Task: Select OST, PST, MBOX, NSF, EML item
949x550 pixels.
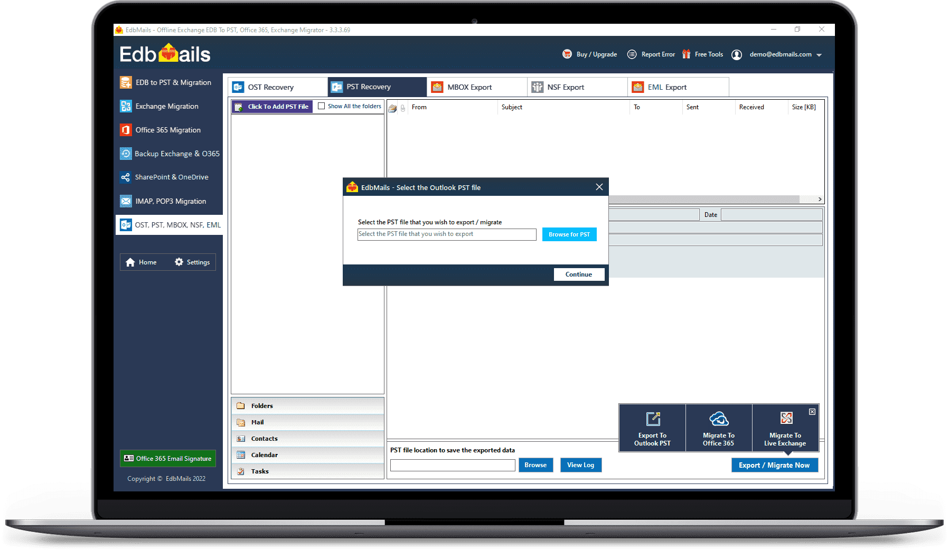Action: [x=169, y=225]
